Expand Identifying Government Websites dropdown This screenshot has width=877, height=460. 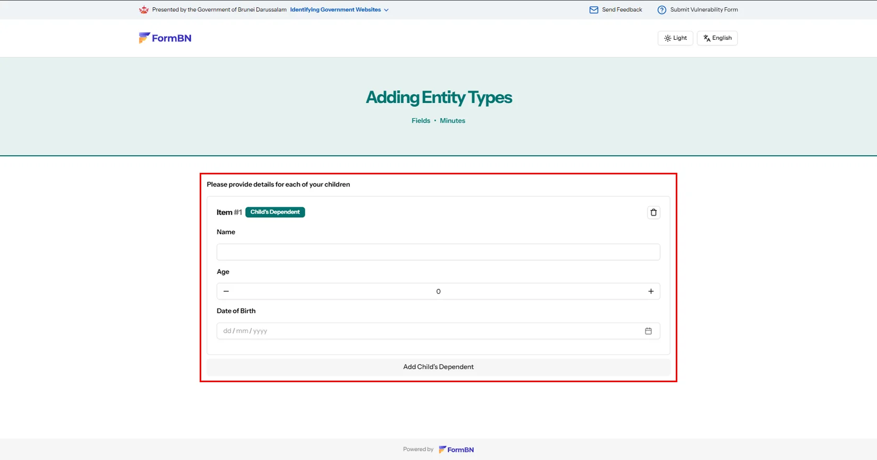tap(339, 10)
